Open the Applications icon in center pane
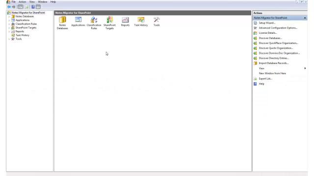The image size is (314, 176). [x=78, y=22]
